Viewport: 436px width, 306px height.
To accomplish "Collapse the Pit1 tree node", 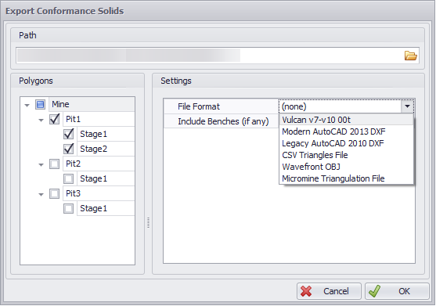I will click(x=41, y=120).
